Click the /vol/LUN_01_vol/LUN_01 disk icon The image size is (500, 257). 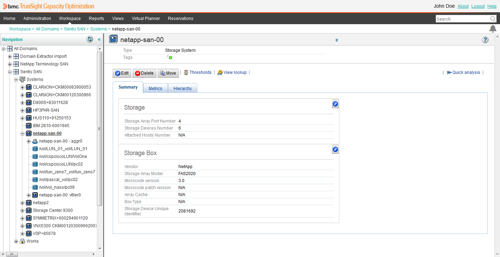coord(35,149)
